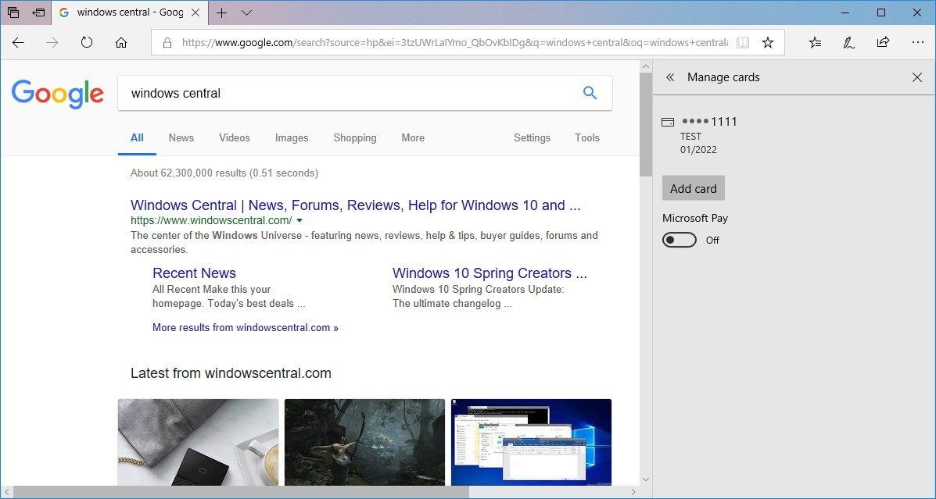Add page to favorites with star icon

pos(767,43)
